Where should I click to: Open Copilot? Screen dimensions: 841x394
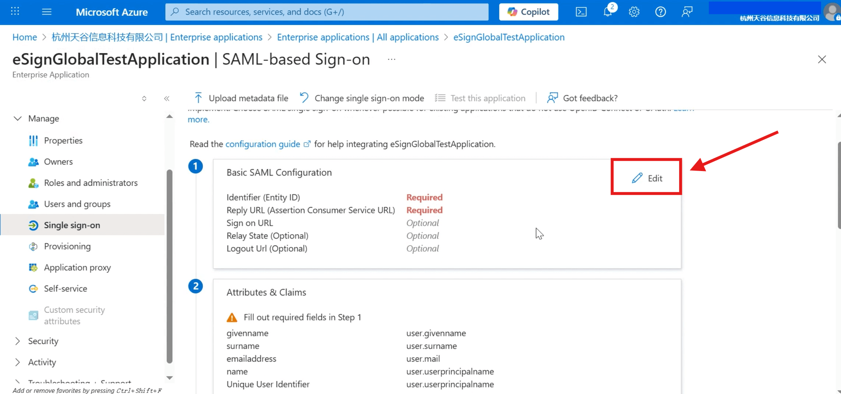coord(528,12)
